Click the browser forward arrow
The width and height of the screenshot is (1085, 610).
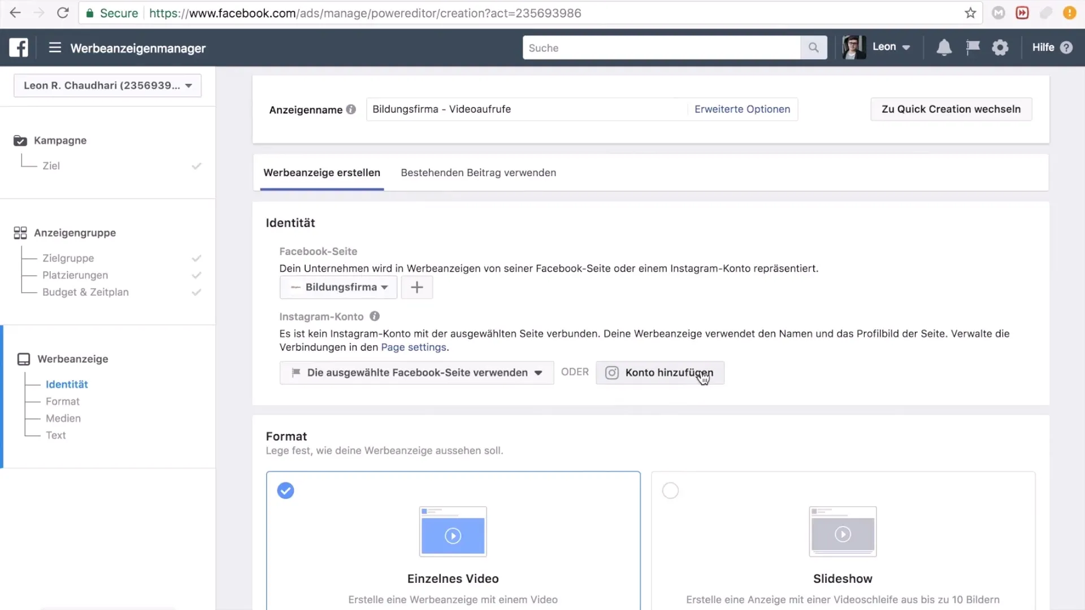click(39, 13)
